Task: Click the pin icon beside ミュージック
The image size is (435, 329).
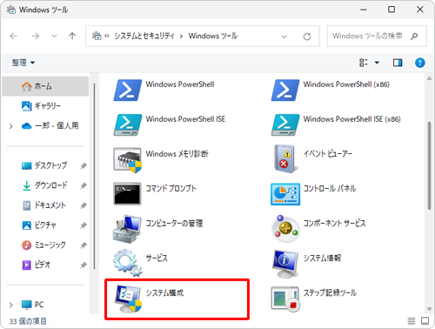Action: [84, 245]
